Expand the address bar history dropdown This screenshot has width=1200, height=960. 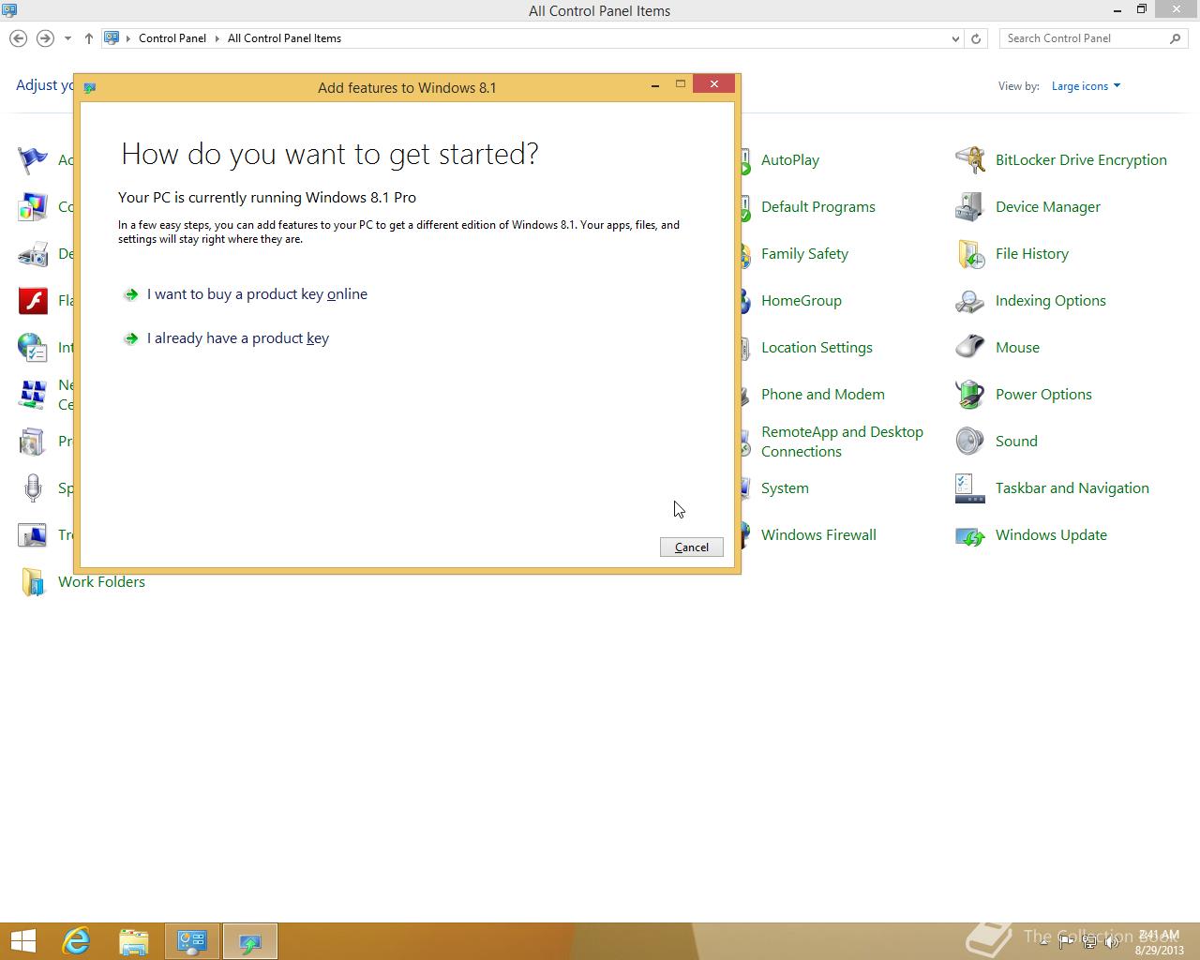tap(955, 38)
